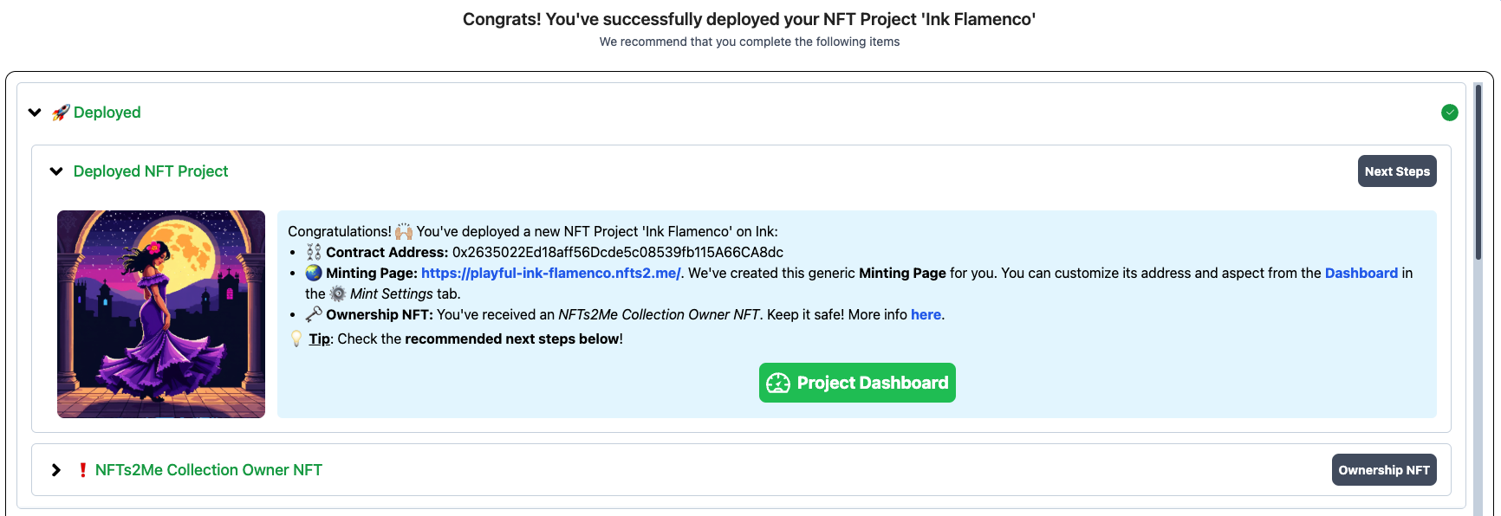Expand the NFTs2Me Collection Owner NFT section
Screen dimensions: 1501x516
(x=56, y=469)
